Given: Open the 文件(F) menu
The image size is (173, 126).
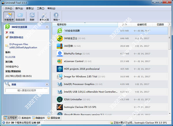Looking at the screenshot, I should pos(8,8).
